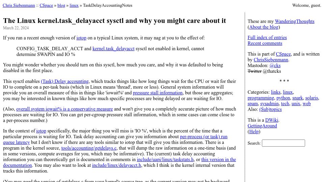Open the tools/accounting/getdelays.c link
The height and width of the screenshot is (182, 324).
pos(89,148)
